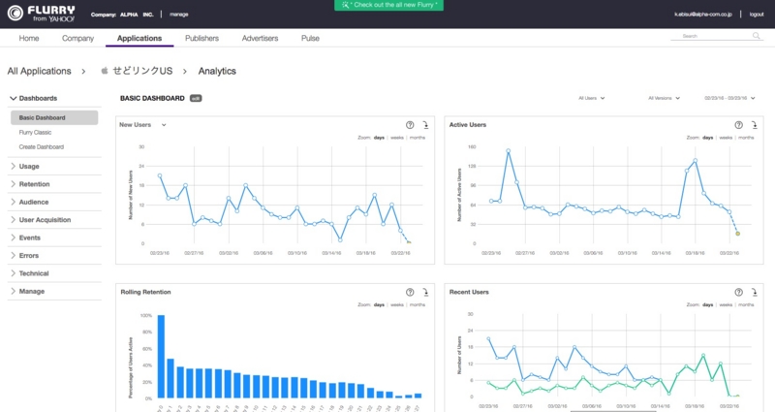This screenshot has width=775, height=412.
Task: Click the search input field
Action: [710, 36]
